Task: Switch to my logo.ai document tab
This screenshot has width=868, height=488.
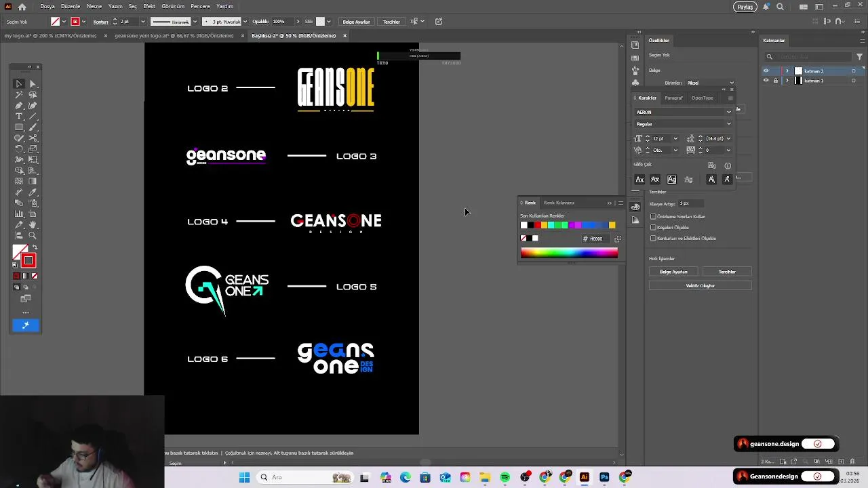Action: [51, 36]
